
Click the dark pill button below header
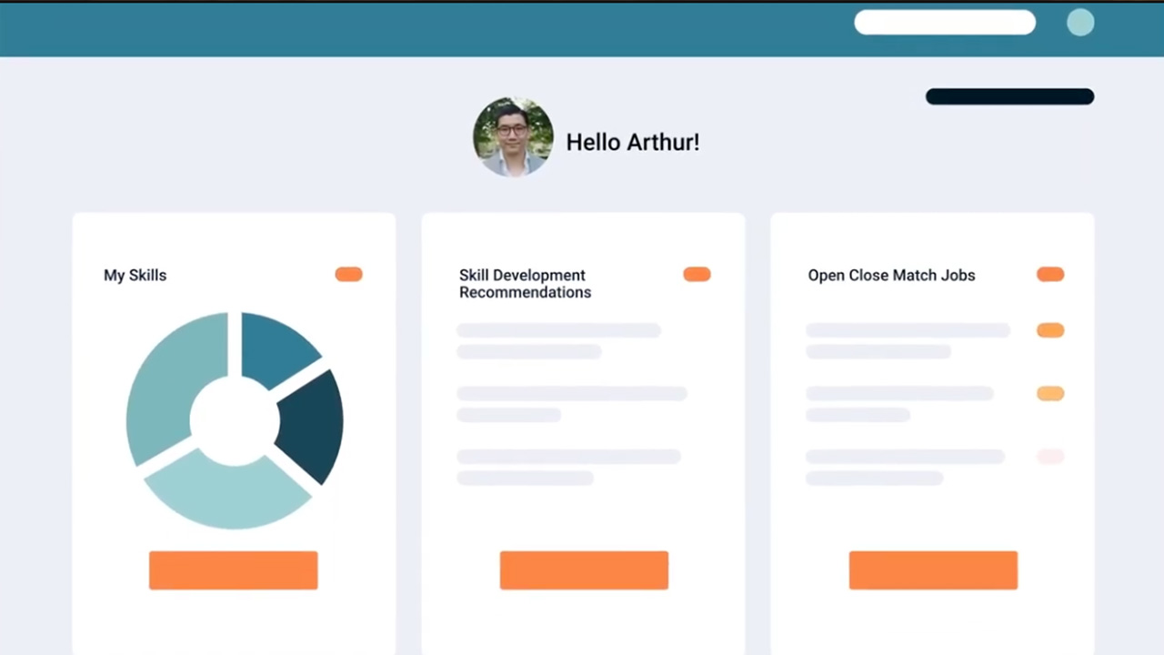coord(1009,96)
